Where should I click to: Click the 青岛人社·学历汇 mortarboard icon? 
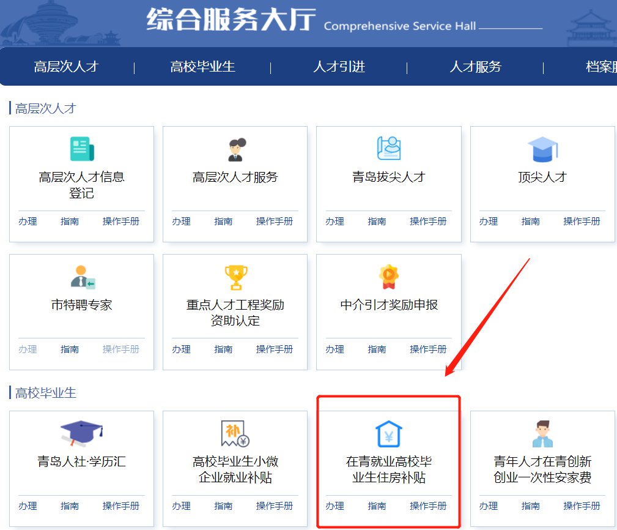pyautogui.click(x=82, y=434)
